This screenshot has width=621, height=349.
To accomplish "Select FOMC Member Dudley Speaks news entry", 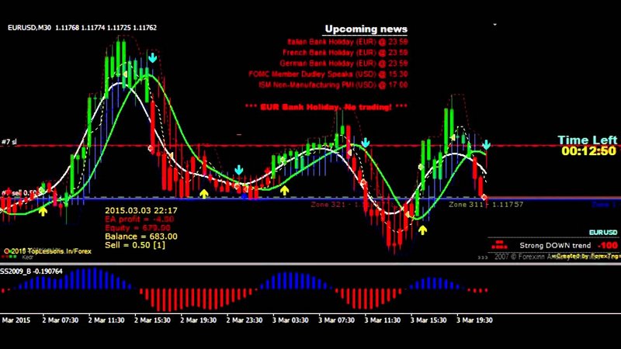I will (328, 74).
